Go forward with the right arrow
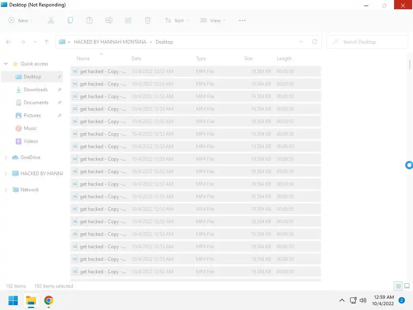Screen dimensions: 413x310 23,42
